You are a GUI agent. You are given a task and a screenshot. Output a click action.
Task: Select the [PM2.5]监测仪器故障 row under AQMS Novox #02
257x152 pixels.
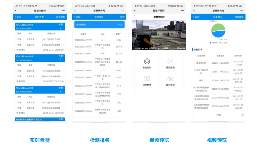[x=40, y=39]
